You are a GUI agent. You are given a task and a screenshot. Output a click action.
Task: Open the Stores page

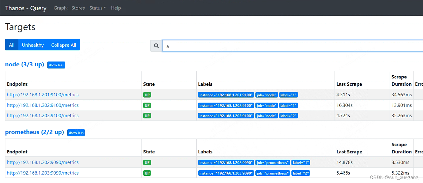(x=78, y=8)
